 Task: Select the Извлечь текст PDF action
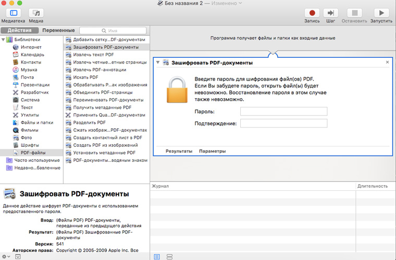[x=107, y=55]
